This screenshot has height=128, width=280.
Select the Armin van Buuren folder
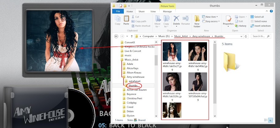[137, 90]
